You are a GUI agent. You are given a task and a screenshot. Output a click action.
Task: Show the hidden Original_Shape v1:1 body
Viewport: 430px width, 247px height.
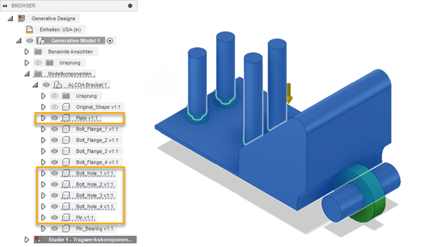(55, 107)
